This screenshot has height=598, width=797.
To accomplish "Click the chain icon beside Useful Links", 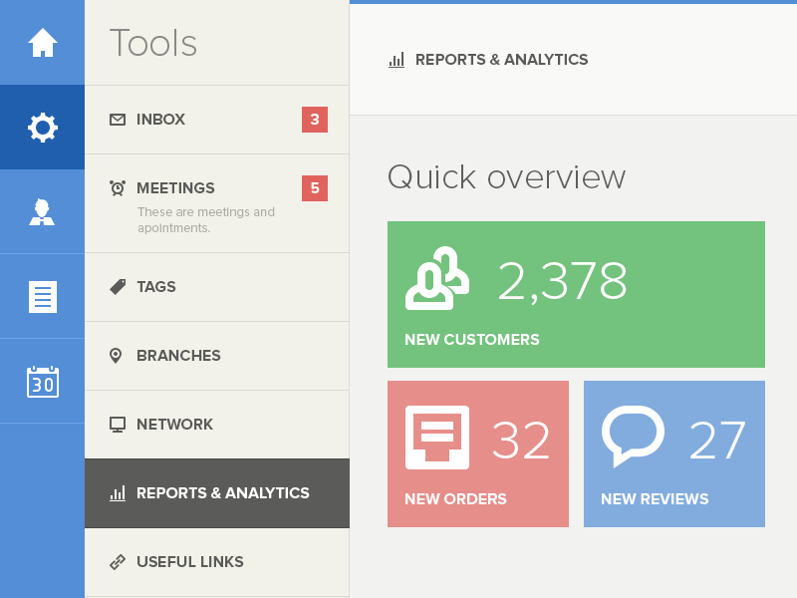I will pos(118,562).
